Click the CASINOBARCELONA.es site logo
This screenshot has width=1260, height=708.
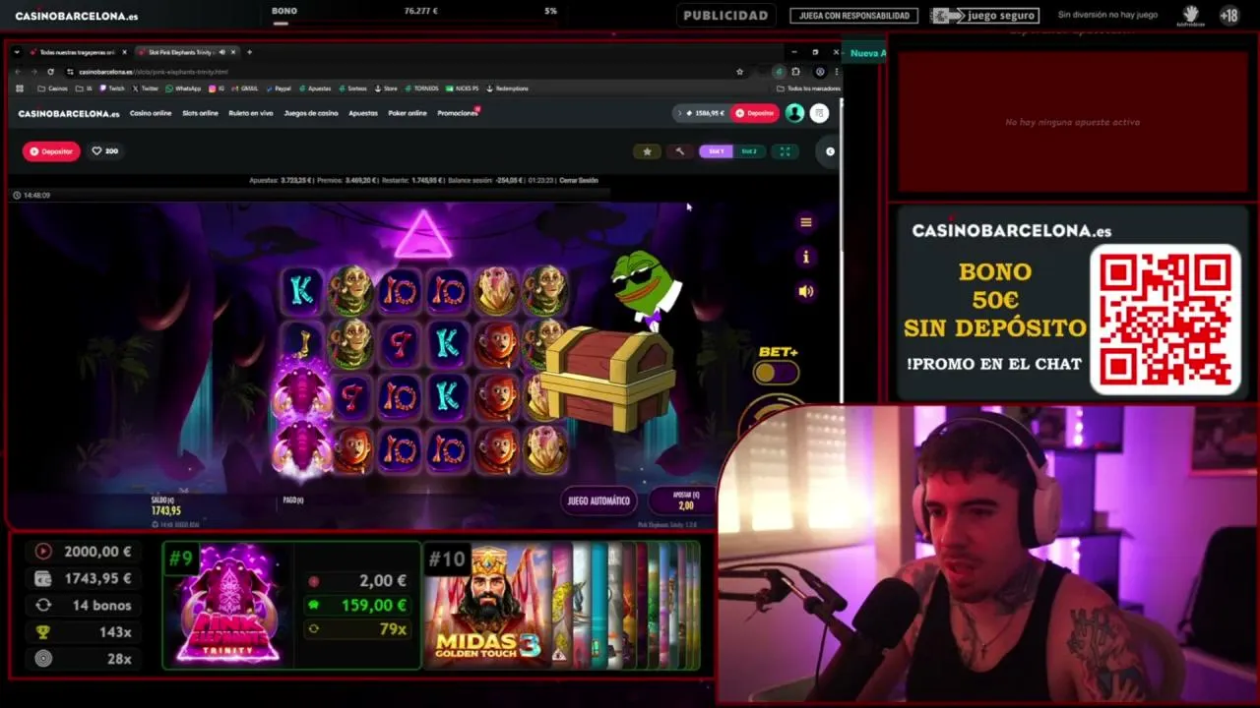(69, 113)
